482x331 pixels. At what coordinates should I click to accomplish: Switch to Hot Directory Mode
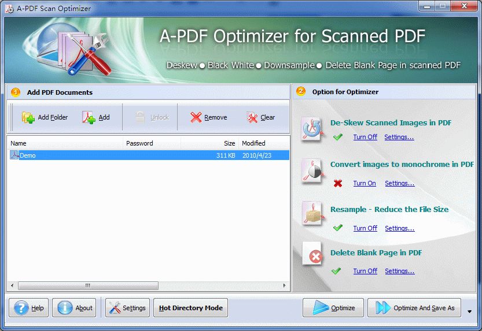click(x=190, y=308)
